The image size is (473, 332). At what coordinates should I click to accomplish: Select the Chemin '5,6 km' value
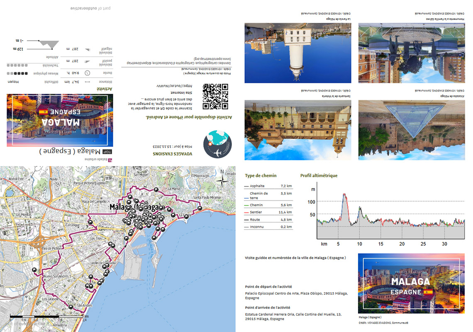coord(286,205)
